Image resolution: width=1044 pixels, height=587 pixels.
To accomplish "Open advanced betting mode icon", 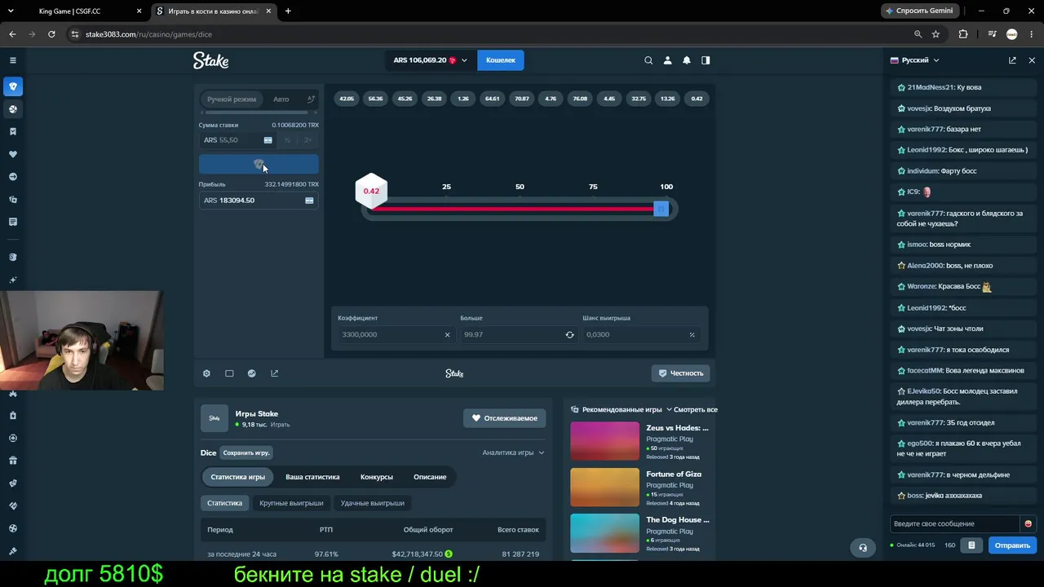I will coord(310,99).
